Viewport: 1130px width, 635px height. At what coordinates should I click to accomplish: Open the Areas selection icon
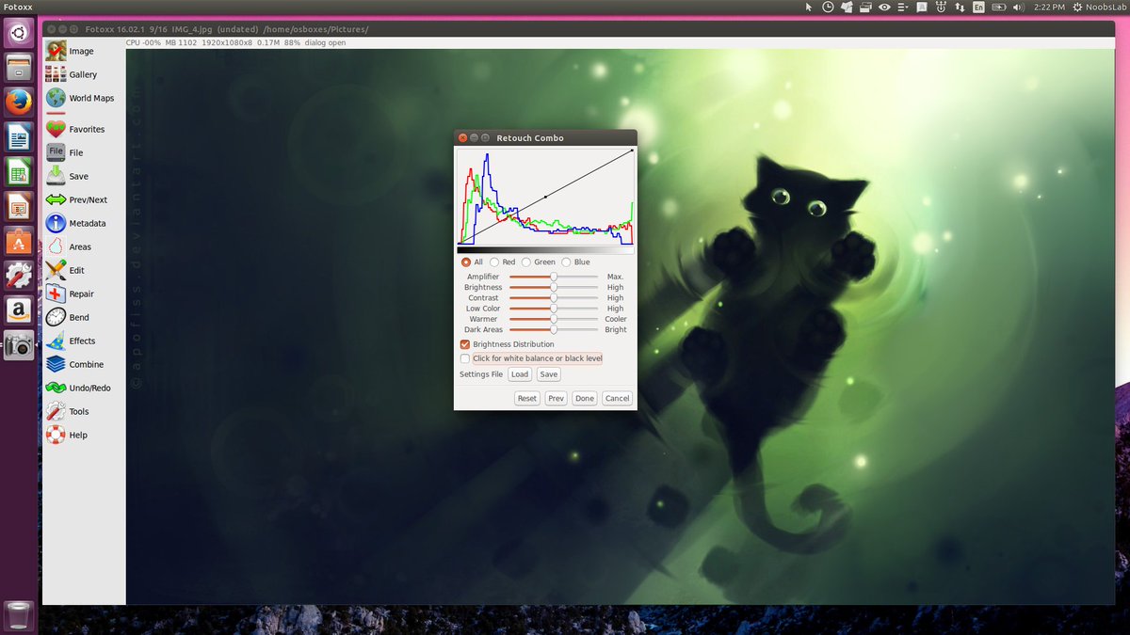pyautogui.click(x=56, y=246)
